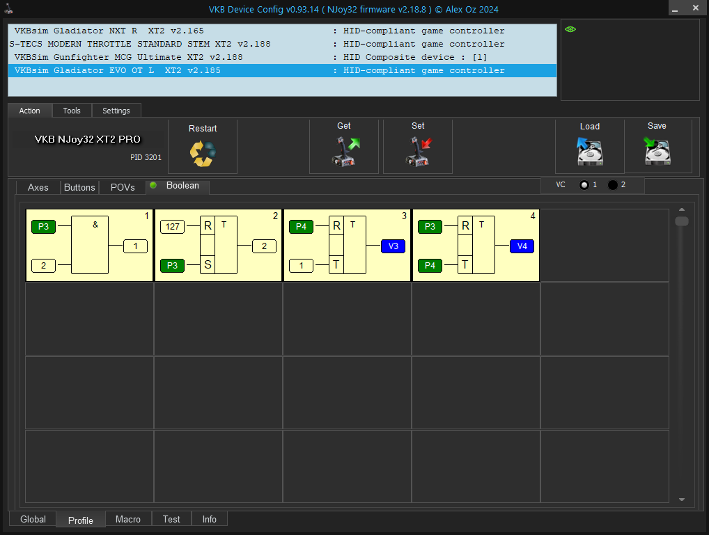Screen dimensions: 709x535
Task: Select VKBsim Gladiator EVO OT L device
Action: pyautogui.click(x=282, y=70)
